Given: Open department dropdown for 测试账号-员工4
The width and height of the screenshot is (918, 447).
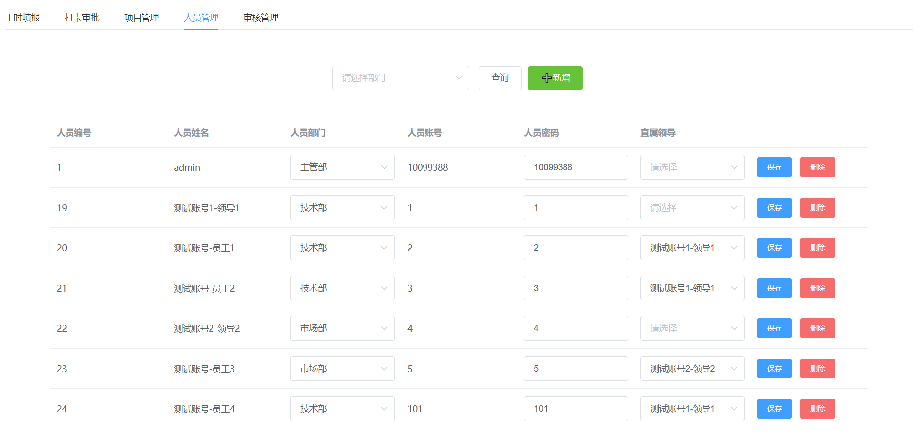Looking at the screenshot, I should point(343,409).
